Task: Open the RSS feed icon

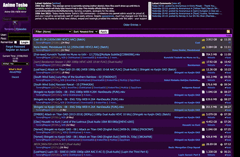Action: [x=228, y=31]
